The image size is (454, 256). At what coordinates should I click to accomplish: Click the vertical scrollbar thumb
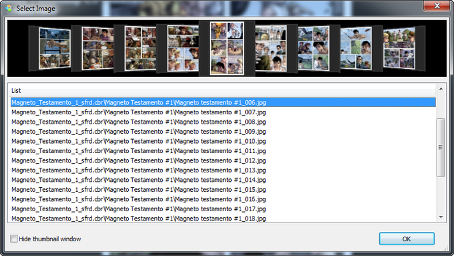441,147
